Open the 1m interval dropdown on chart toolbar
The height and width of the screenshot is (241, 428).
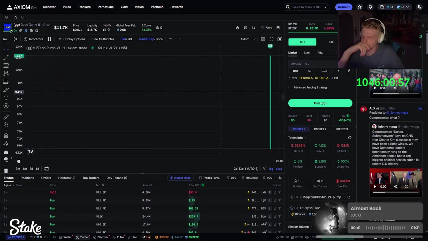5,39
